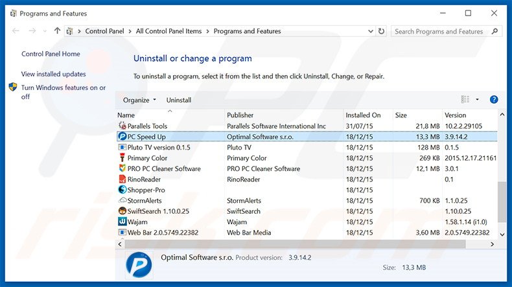The height and width of the screenshot is (287, 512).
Task: Click the Wajam program icon
Action: coord(122,222)
